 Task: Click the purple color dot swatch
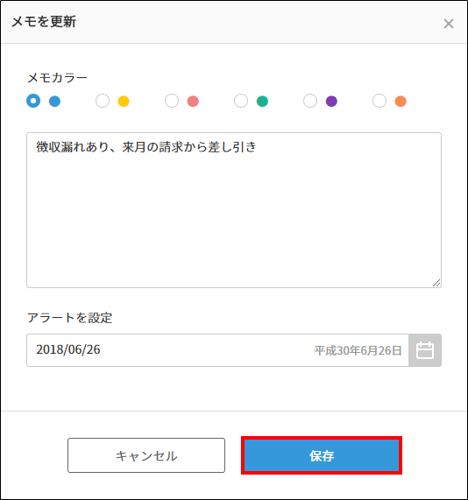pyautogui.click(x=331, y=102)
